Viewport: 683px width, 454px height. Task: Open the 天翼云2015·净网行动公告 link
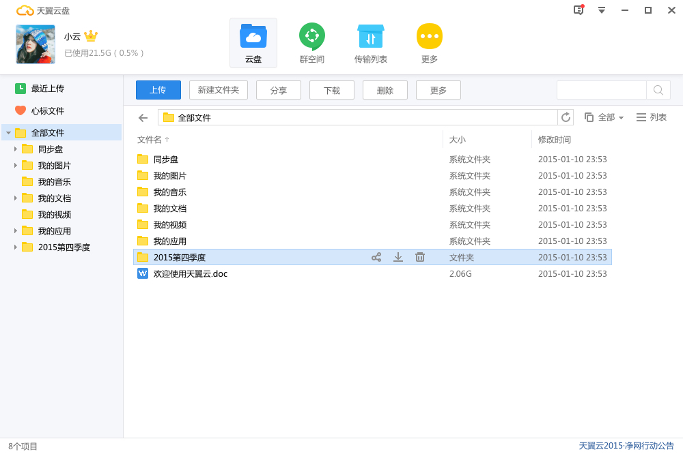[626, 444]
